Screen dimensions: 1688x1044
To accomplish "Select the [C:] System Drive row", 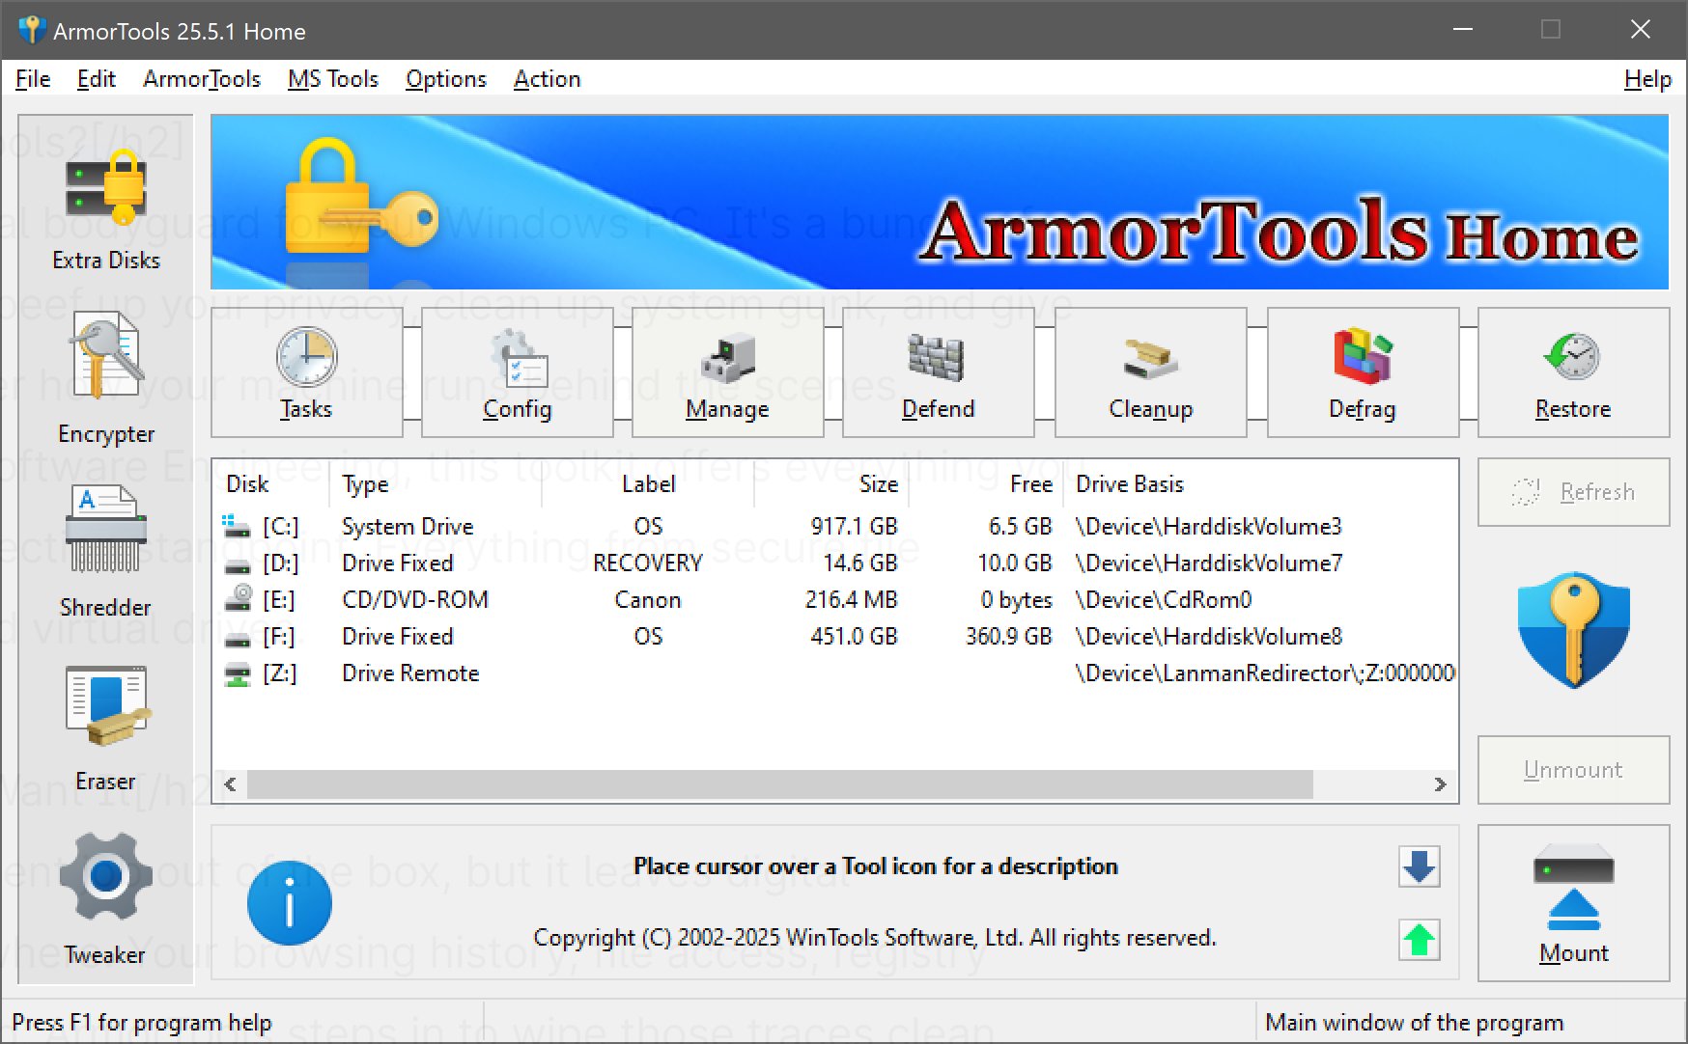I will coord(579,527).
